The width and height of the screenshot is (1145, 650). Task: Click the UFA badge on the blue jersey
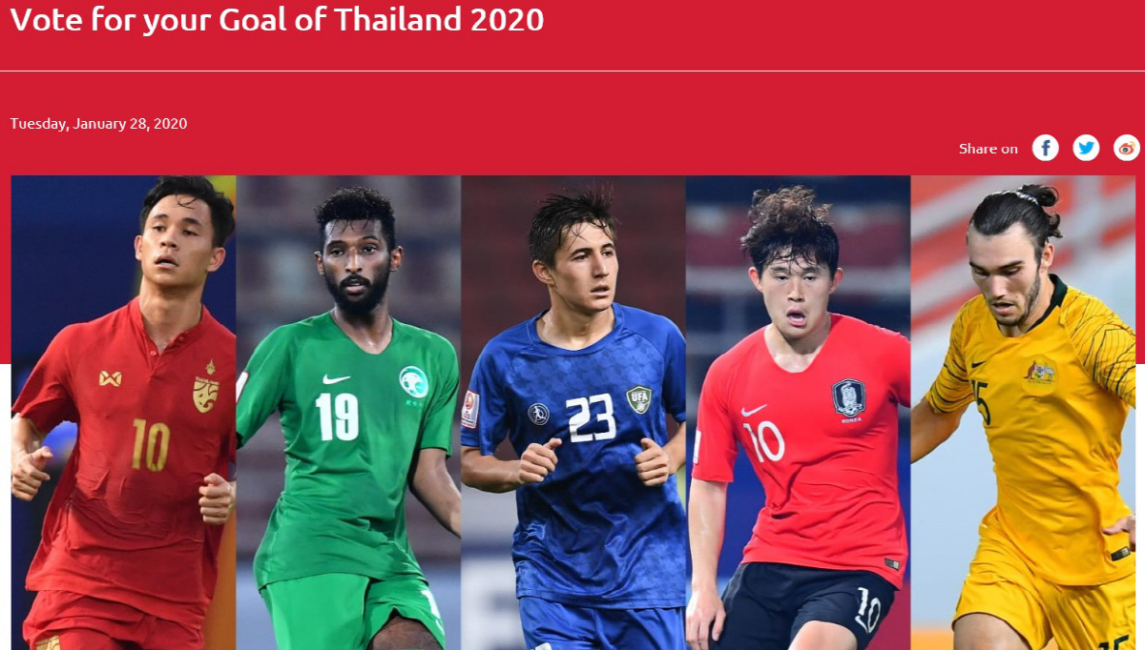(638, 398)
